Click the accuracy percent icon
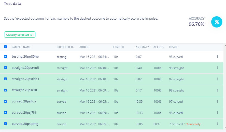Viewport: 226px width, 132px height. pos(217,22)
